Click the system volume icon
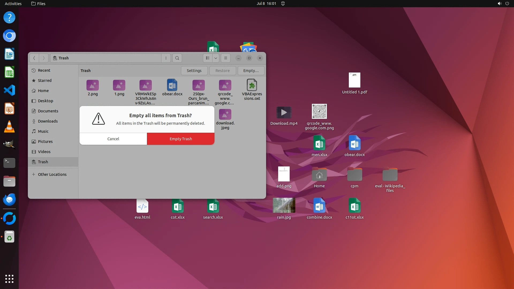Viewport: 514px width, 289px height. click(x=500, y=3)
